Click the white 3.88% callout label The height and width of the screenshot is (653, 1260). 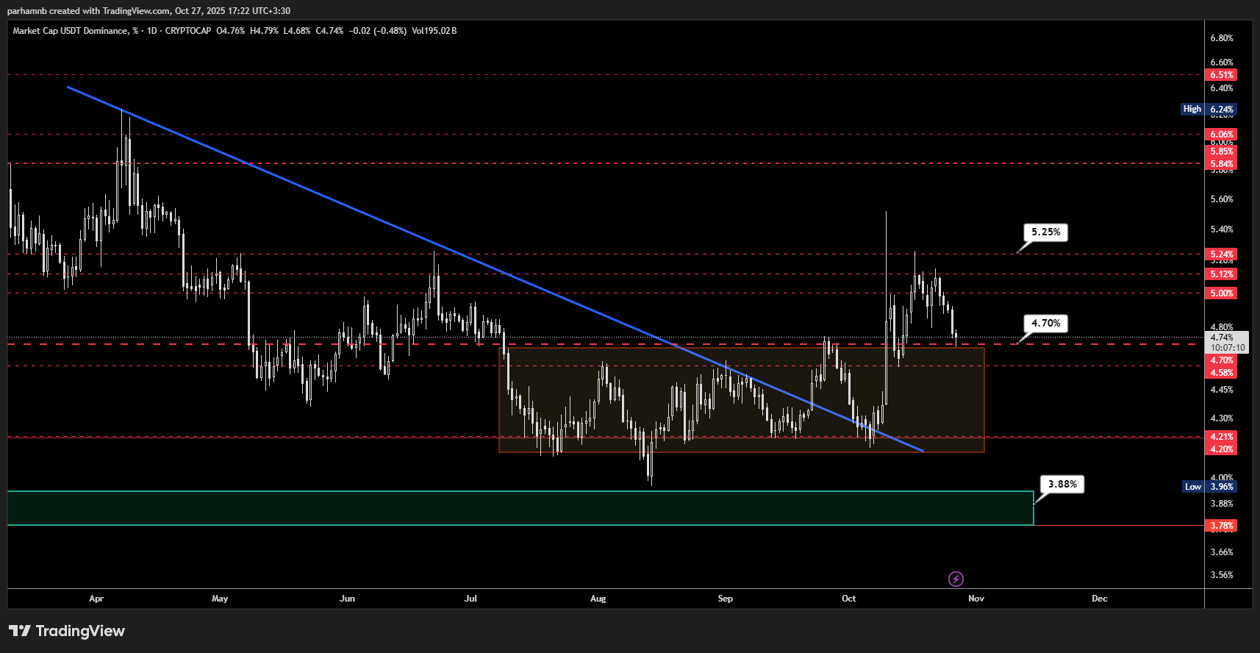[x=1062, y=485]
